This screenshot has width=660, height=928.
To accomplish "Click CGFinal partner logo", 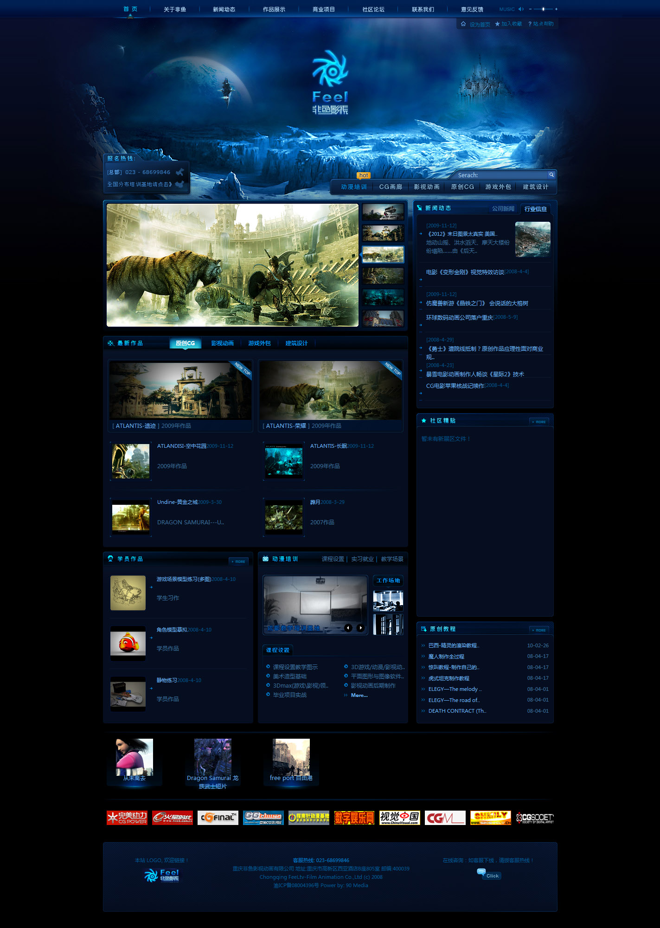I will click(218, 818).
